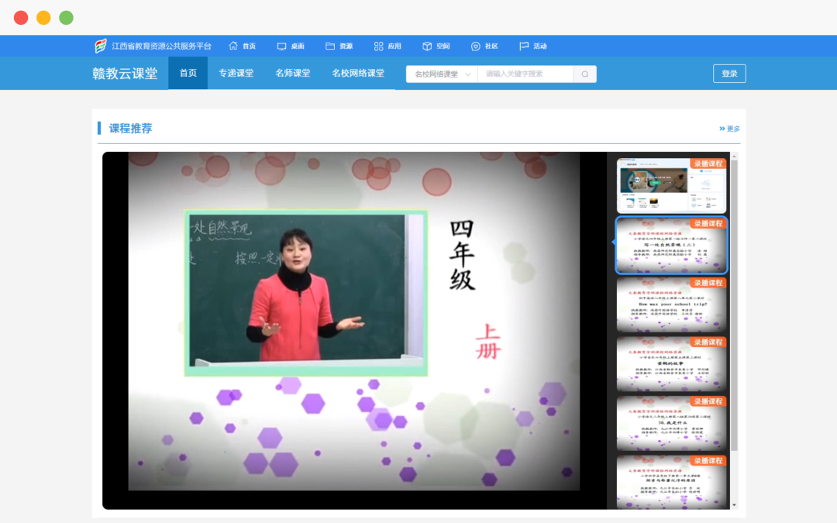Click the magnifier search icon button

point(585,74)
